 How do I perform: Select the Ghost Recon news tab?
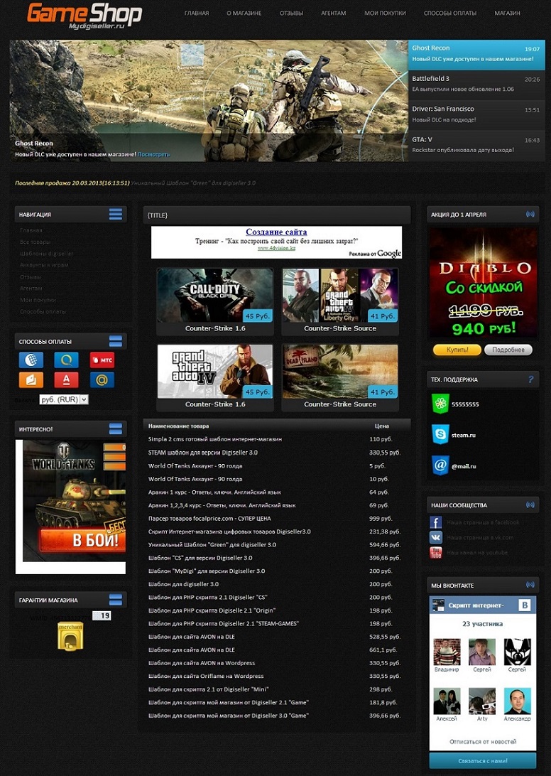click(476, 54)
